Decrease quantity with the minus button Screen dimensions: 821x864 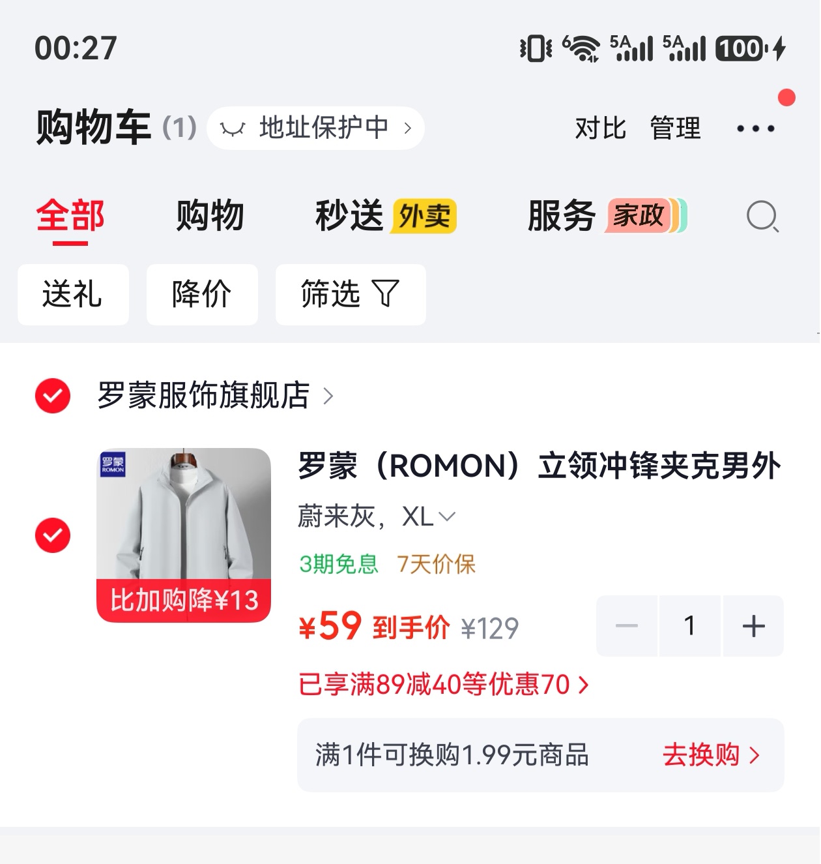[x=627, y=626]
